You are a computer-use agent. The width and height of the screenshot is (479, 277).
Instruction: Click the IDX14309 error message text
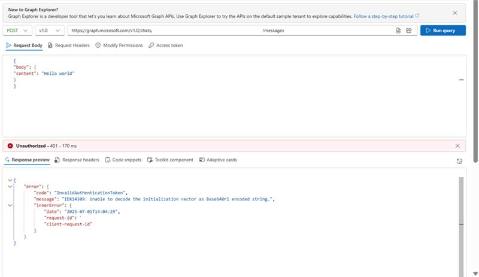click(167, 199)
